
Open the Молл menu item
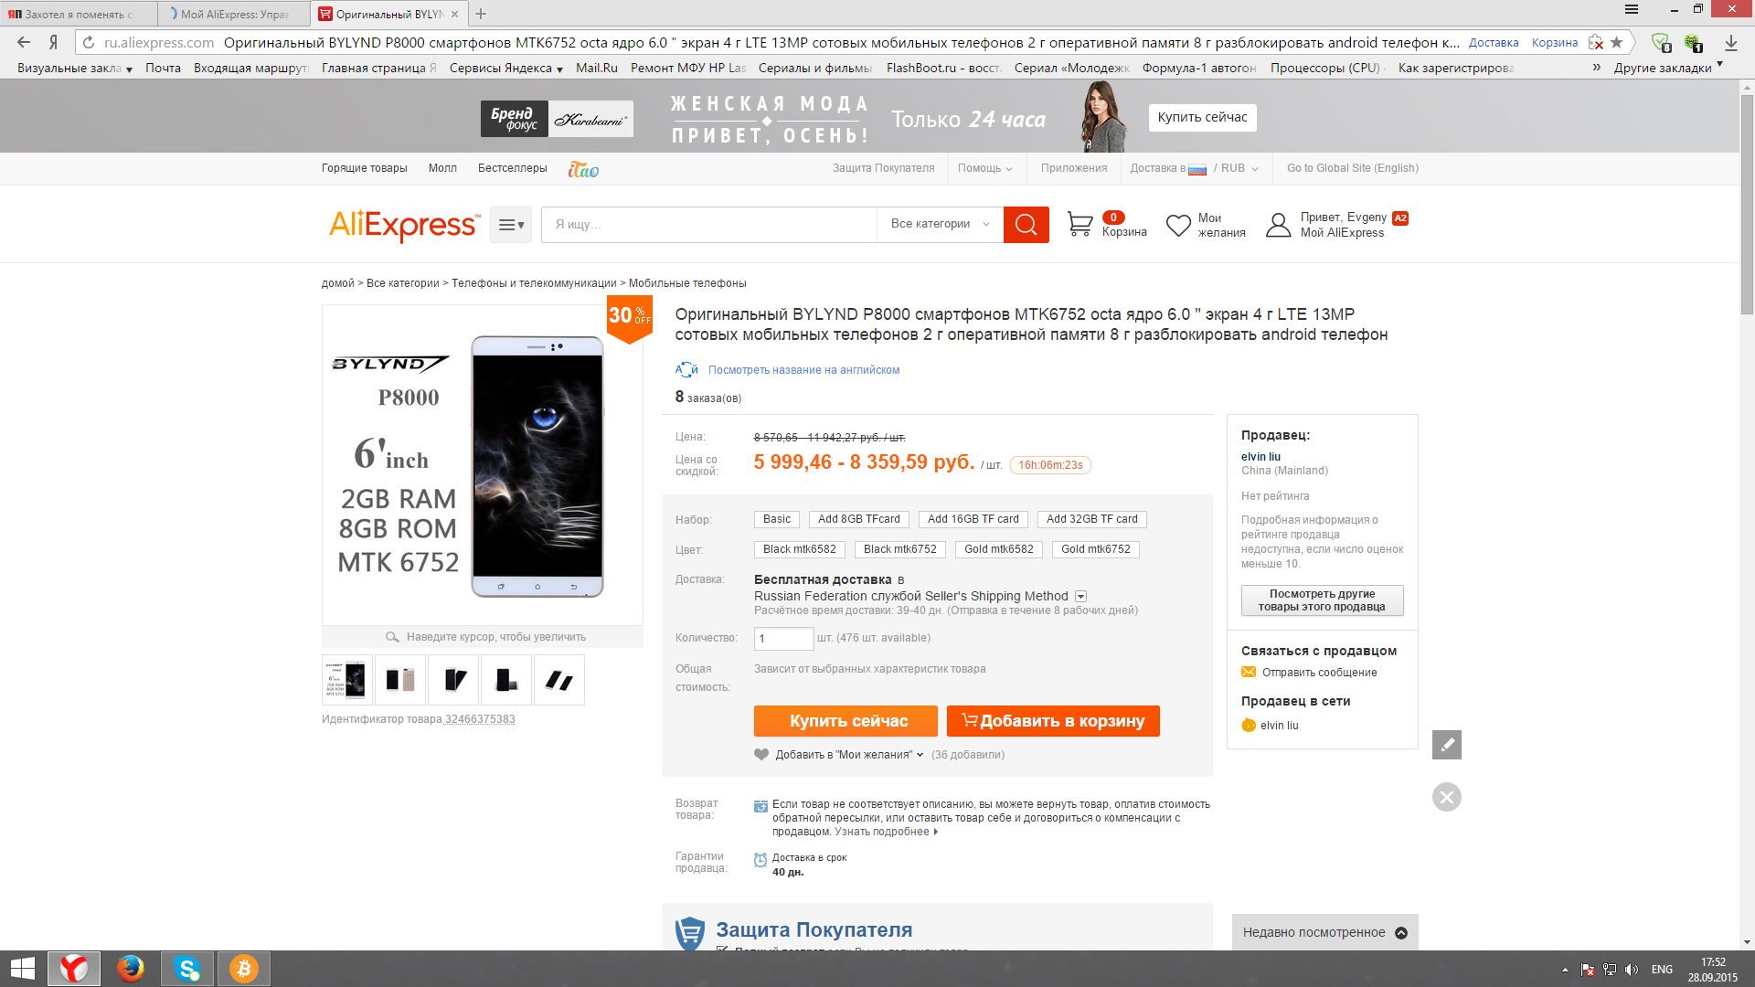pos(442,168)
